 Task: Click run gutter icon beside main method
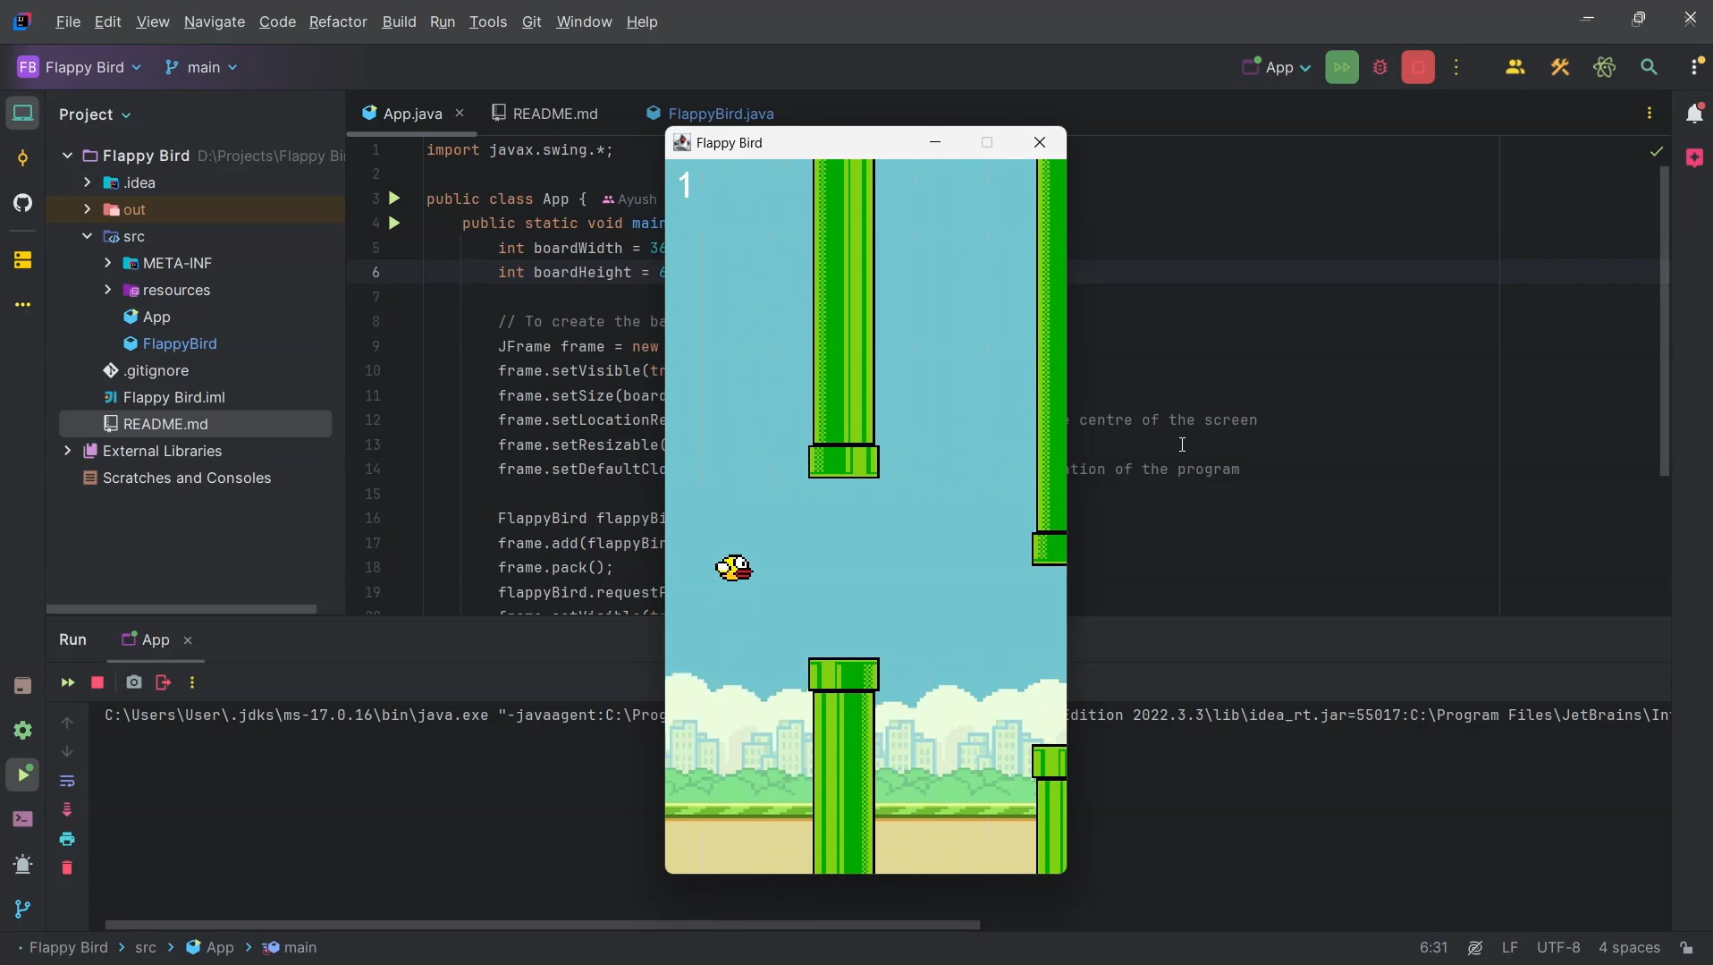pos(395,224)
